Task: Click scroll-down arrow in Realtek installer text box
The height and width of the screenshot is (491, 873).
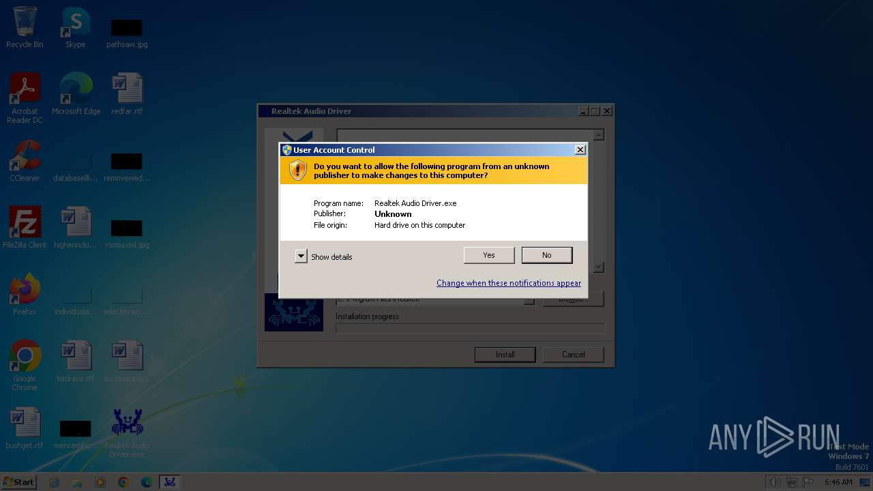Action: click(x=599, y=268)
